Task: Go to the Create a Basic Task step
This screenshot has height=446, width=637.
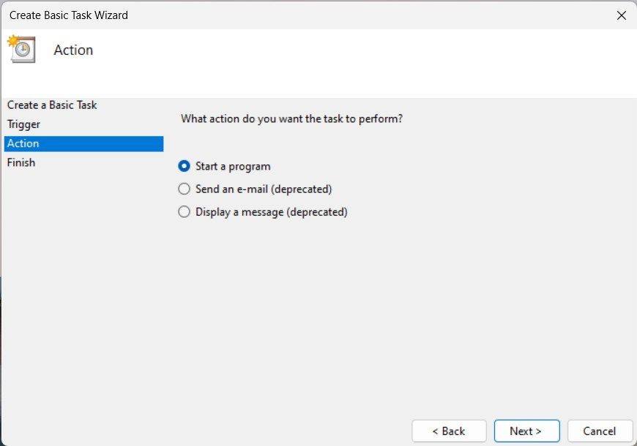Action: pyautogui.click(x=52, y=105)
